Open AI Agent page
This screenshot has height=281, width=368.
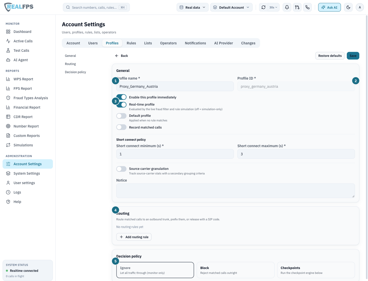coord(28,60)
